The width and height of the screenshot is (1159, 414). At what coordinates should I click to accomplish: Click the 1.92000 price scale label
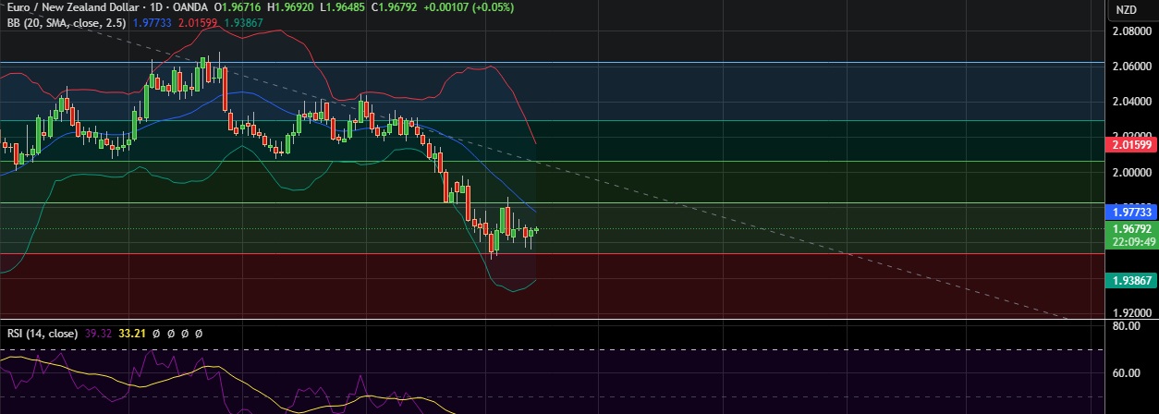(1131, 312)
